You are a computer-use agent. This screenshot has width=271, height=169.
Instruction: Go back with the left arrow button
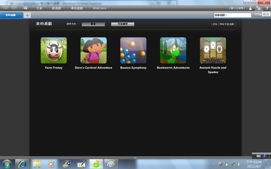point(6,8)
